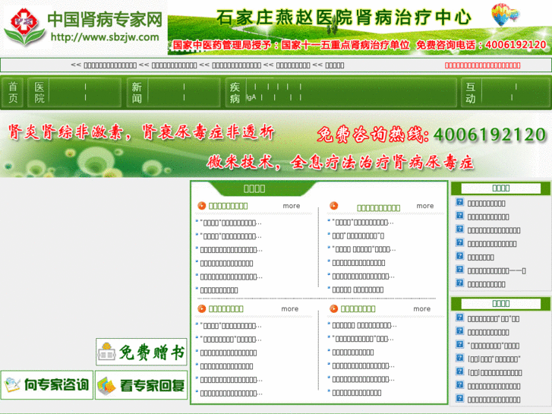Open the 医院 navigation menu
This screenshot has width=552, height=414.
[39, 93]
